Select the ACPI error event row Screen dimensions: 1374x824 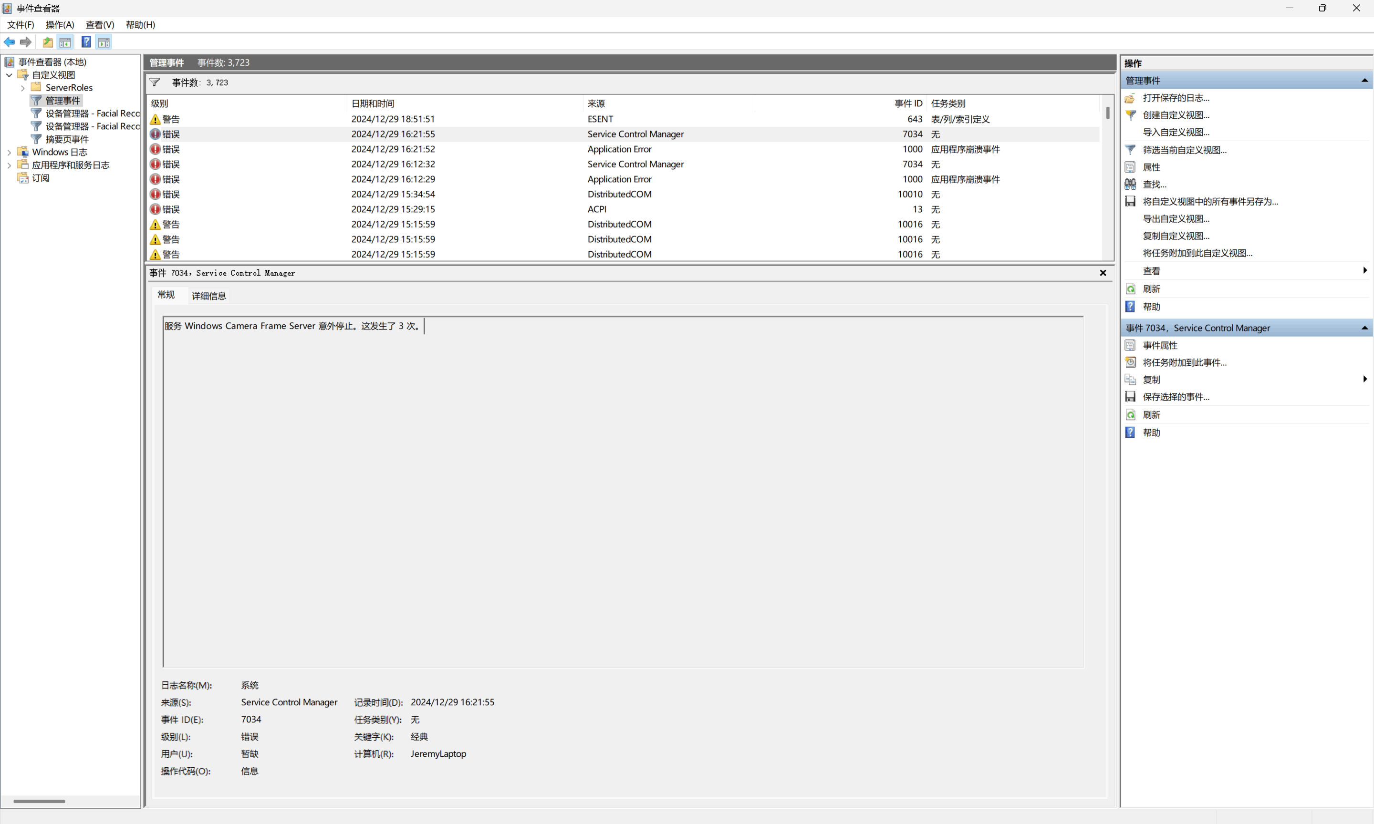597,209
